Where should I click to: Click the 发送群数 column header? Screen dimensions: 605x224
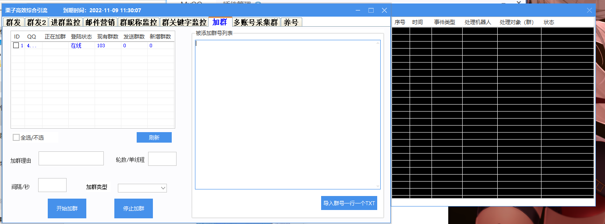click(x=134, y=37)
